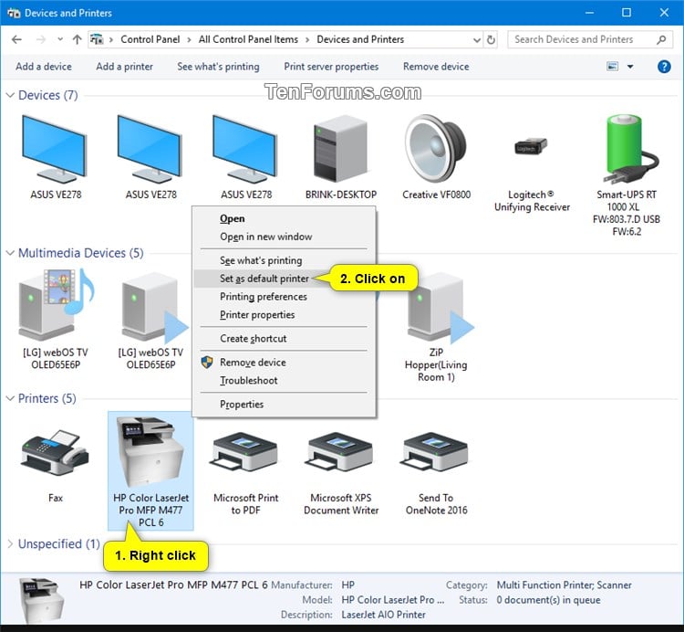
Task: Choose Troubleshoot from context menu
Action: 284,381
